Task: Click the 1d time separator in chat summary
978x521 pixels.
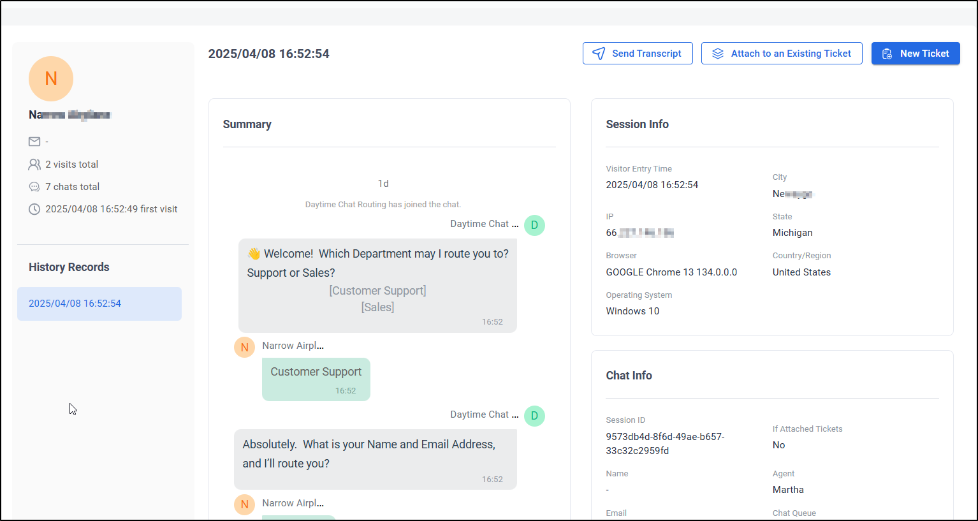Action: 383,184
